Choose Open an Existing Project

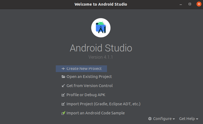89,77
